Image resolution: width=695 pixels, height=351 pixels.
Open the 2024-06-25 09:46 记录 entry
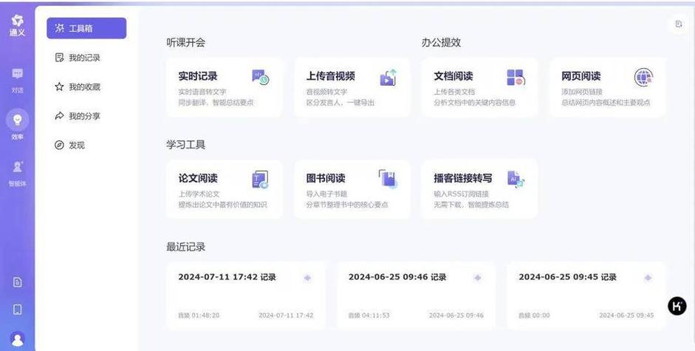[416, 296]
